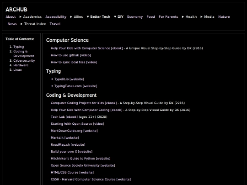This screenshot has height=185, width=247.
Task: Expand the Allies menu arrow
Action: coord(71,17)
